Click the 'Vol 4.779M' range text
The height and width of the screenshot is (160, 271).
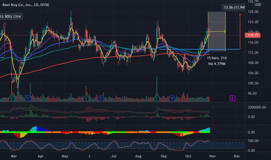(217, 64)
